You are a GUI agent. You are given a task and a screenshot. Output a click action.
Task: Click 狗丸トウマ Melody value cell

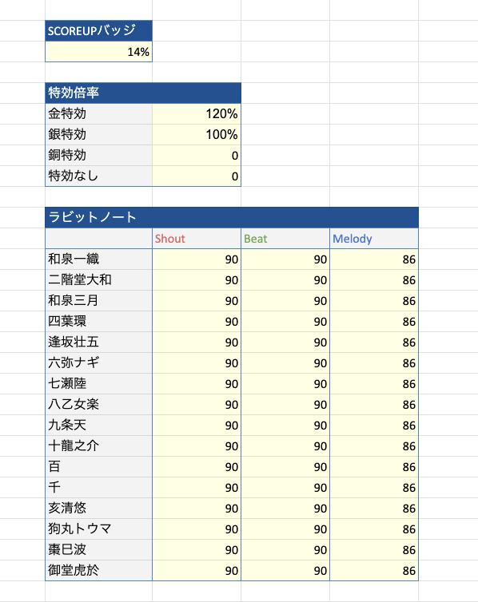374,529
